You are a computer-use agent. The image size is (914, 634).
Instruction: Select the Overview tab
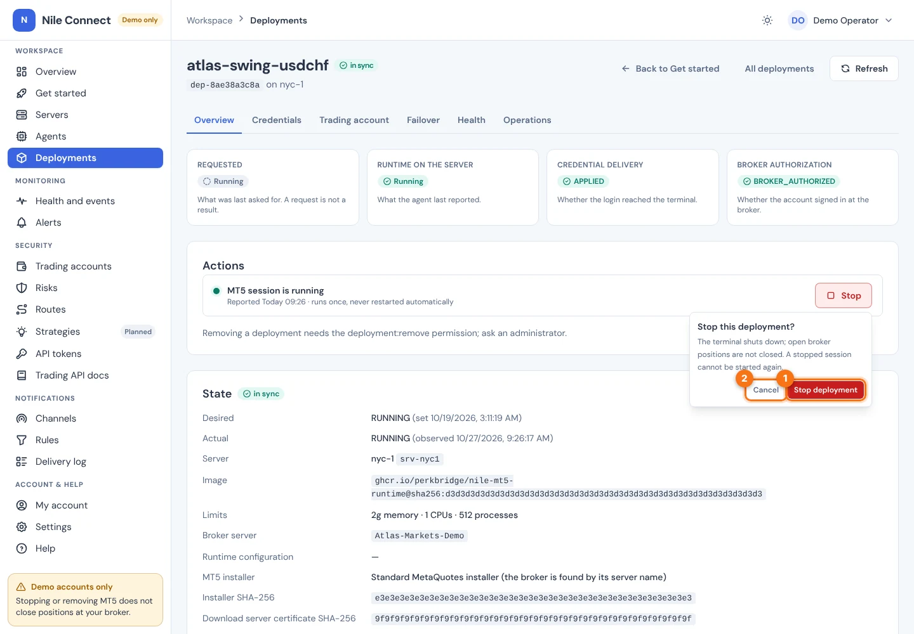[214, 120]
